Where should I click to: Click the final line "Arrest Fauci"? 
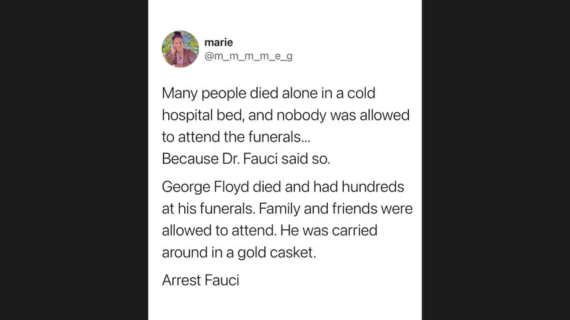click(200, 280)
